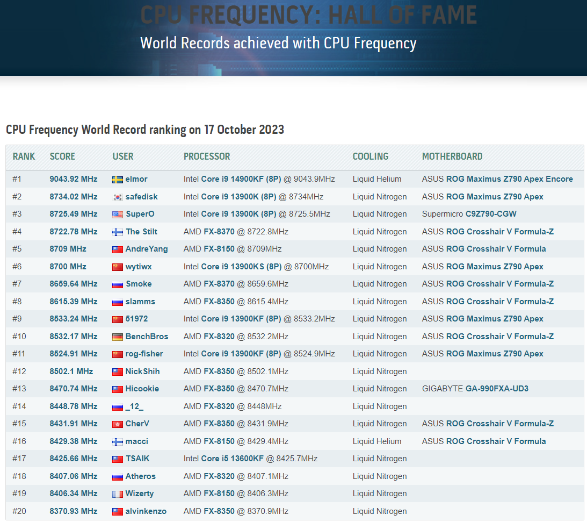Open FX-8370 processor link for The Stilt
Screen dimensions: 587x522
pos(219,232)
